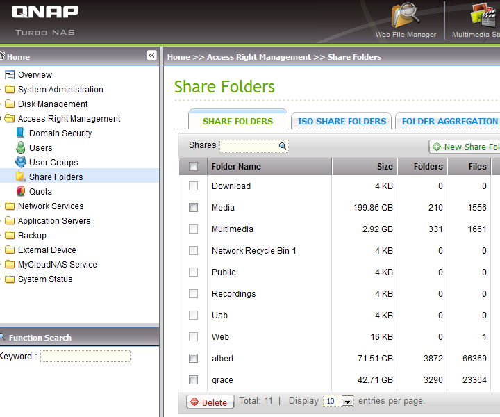Click the Users icon in sidebar
The image size is (500, 417).
(x=21, y=147)
